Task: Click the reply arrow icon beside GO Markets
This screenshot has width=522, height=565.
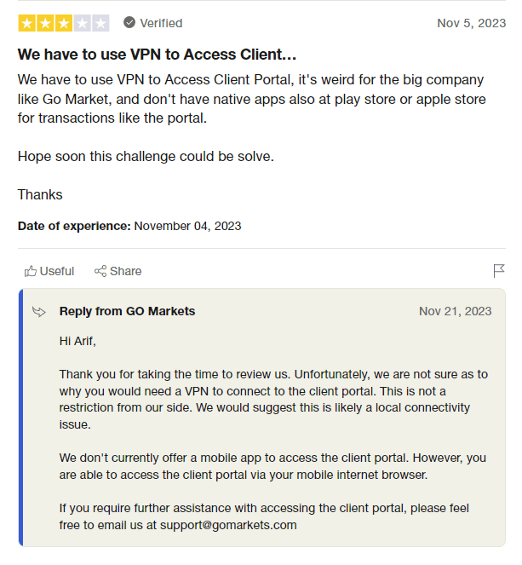Action: [x=39, y=311]
